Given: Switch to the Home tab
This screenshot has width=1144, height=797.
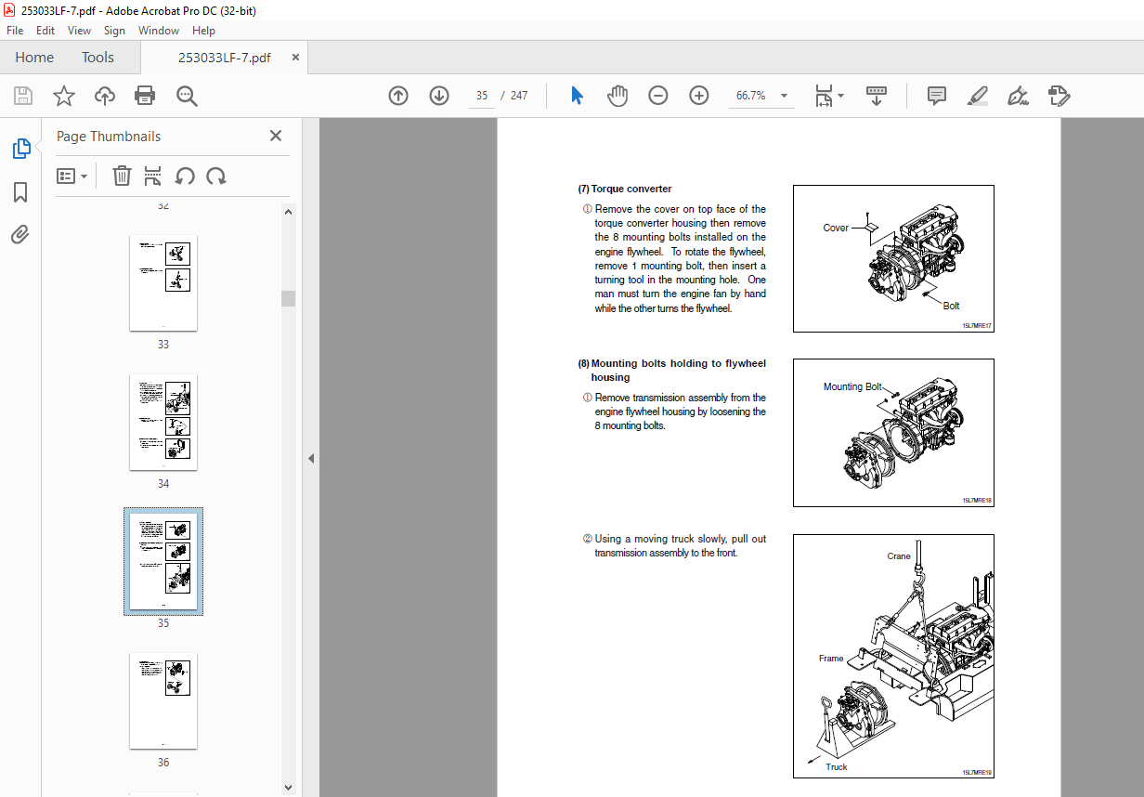Looking at the screenshot, I should coord(34,58).
